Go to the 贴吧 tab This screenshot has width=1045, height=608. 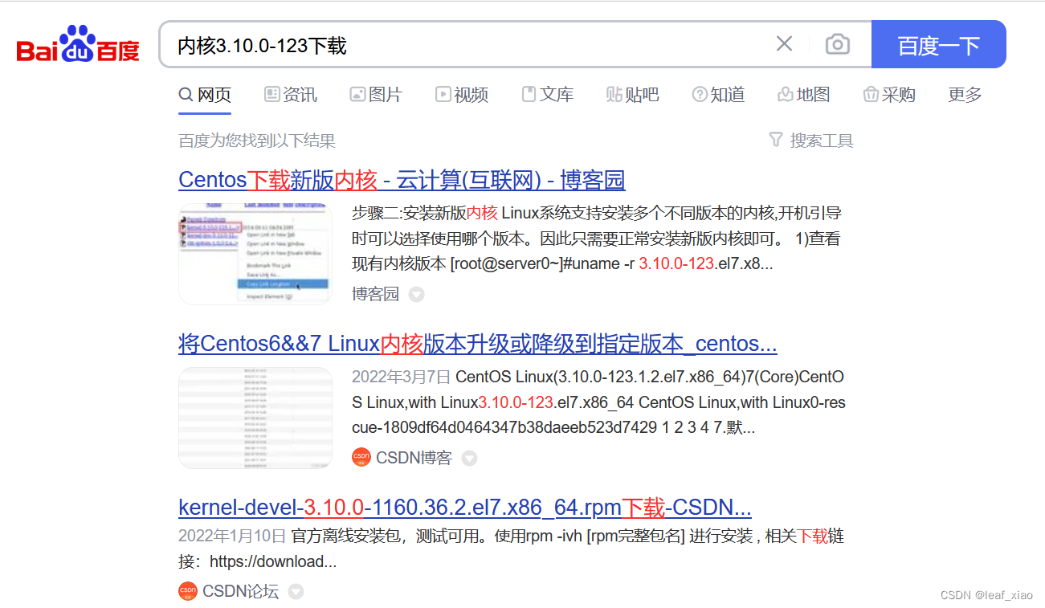click(633, 95)
